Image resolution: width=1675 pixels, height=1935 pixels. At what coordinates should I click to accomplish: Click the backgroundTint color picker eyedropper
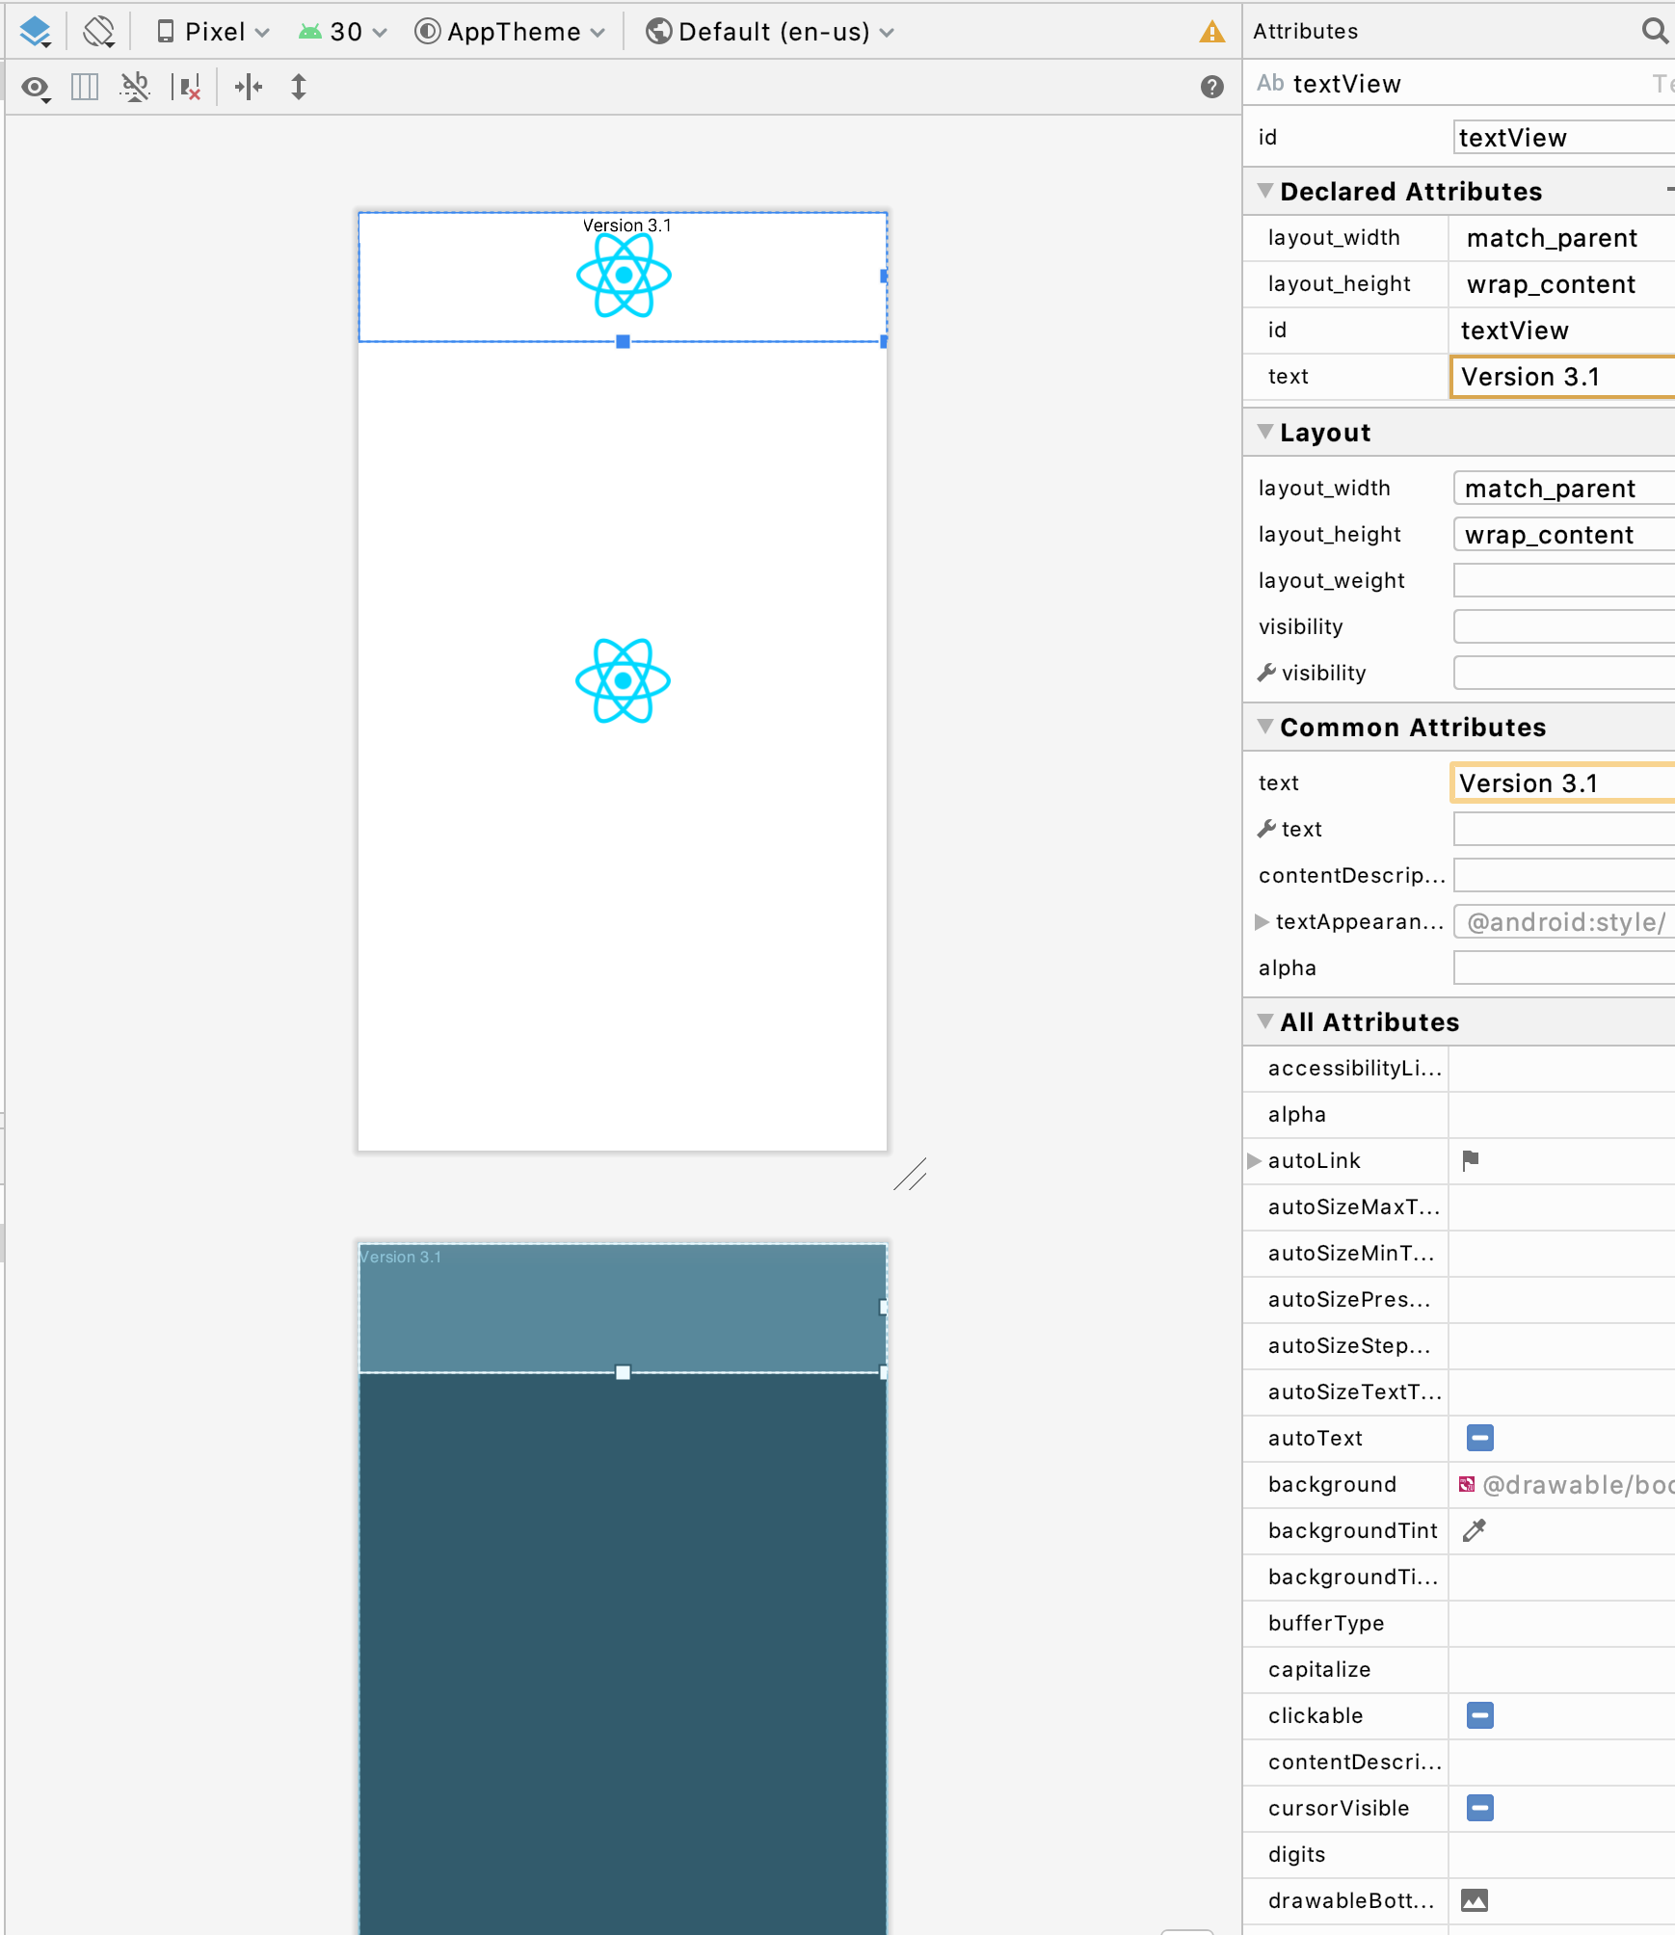pos(1475,1530)
